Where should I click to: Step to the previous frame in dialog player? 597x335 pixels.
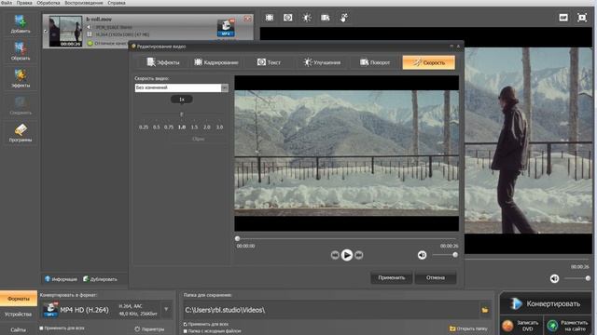335,255
